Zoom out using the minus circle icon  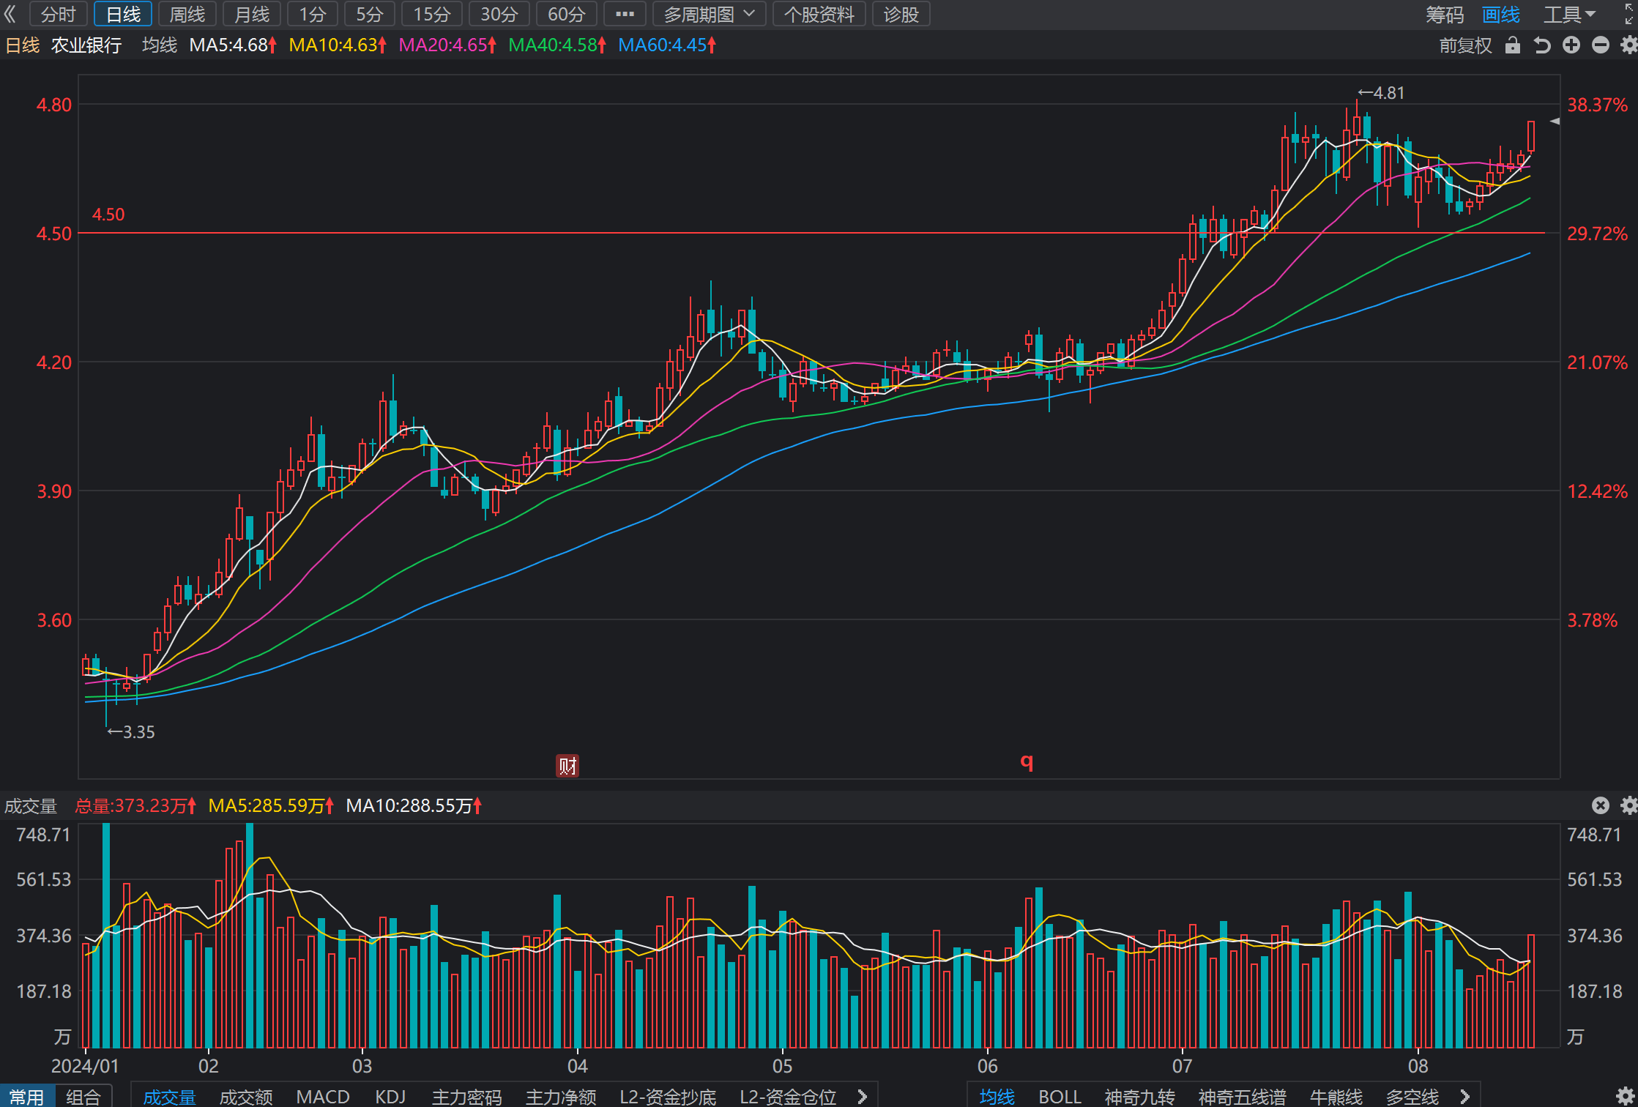[x=1601, y=45]
